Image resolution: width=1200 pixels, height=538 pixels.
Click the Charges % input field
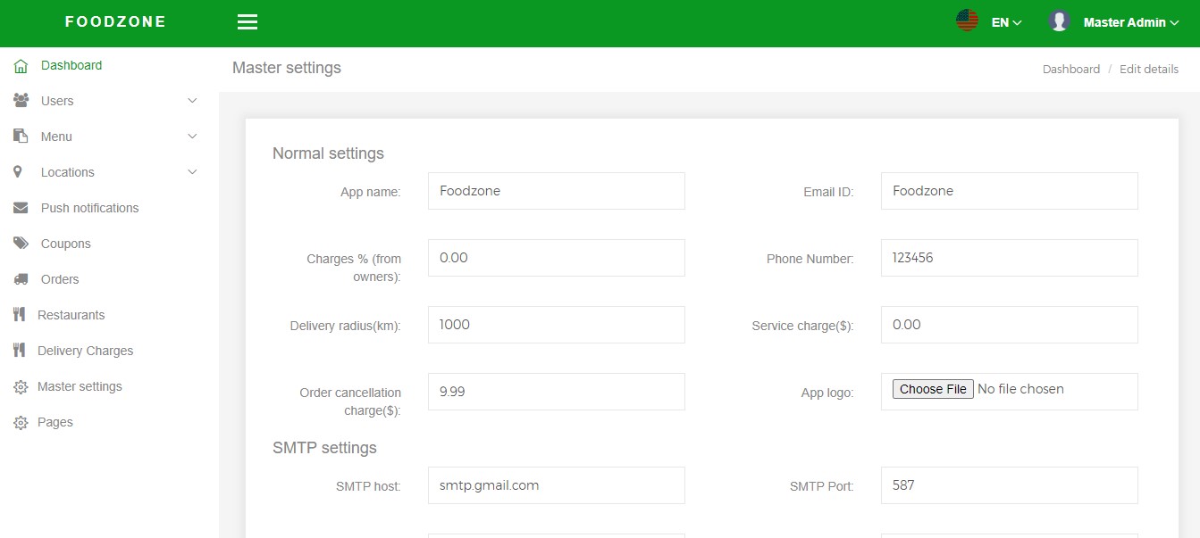click(x=557, y=258)
